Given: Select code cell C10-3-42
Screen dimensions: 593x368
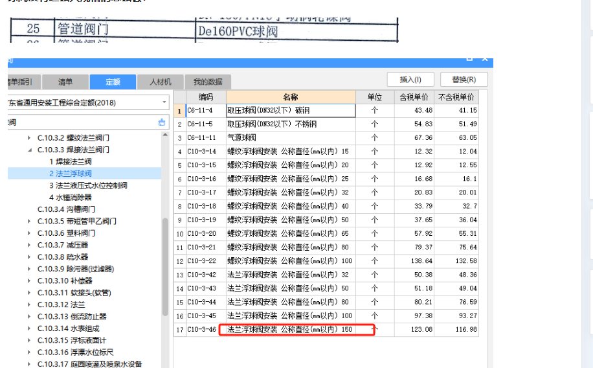Looking at the screenshot, I should pyautogui.click(x=206, y=275).
